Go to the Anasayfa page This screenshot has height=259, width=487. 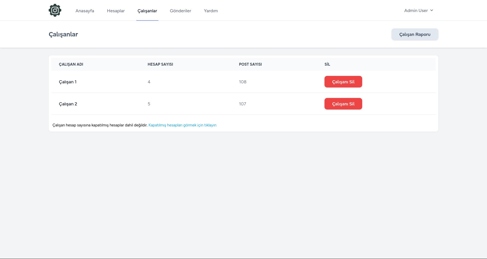coord(85,11)
